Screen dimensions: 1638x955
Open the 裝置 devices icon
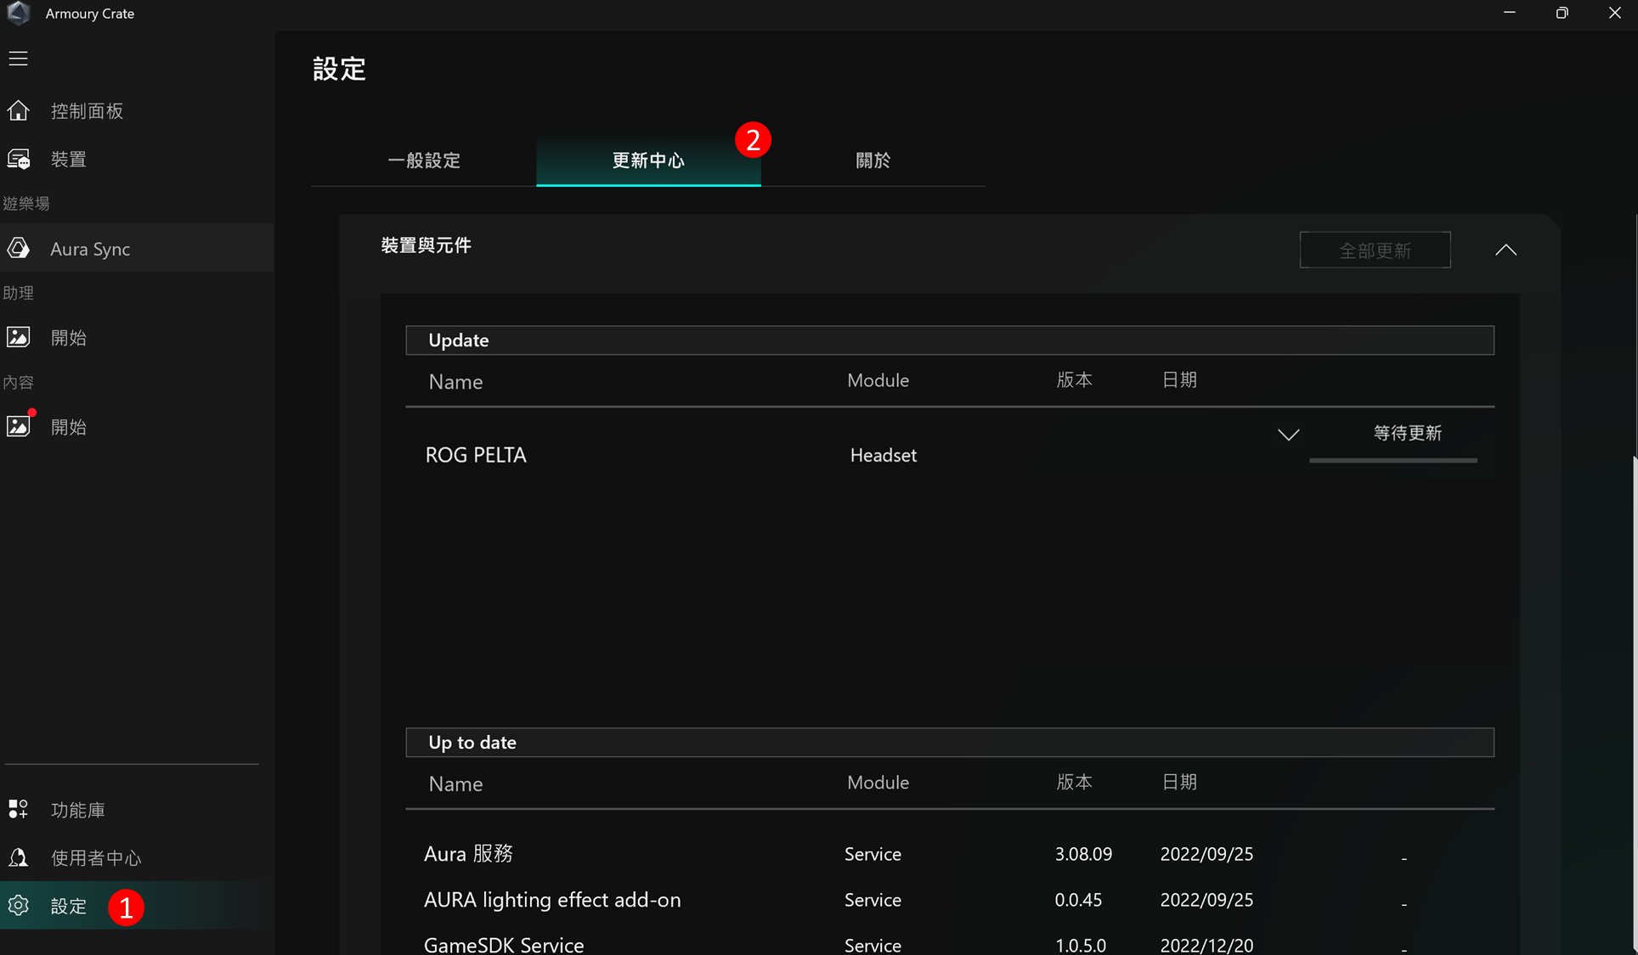(x=19, y=160)
